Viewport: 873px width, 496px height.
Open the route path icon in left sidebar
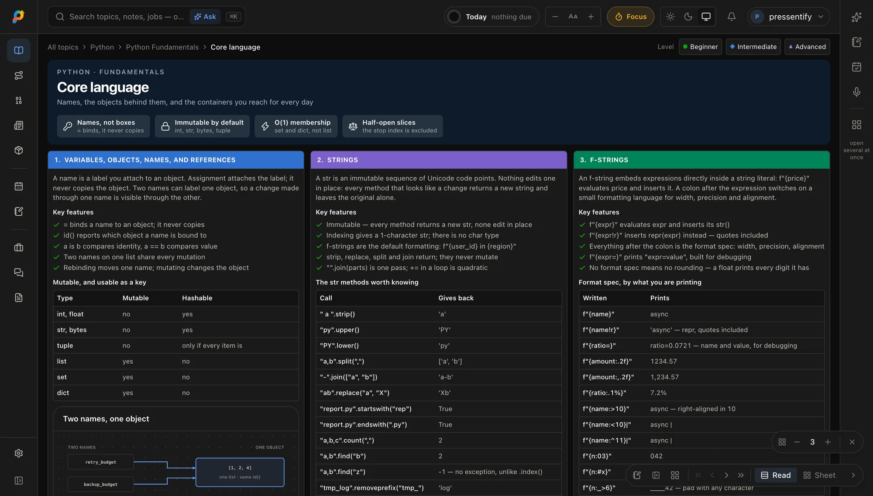tap(19, 76)
